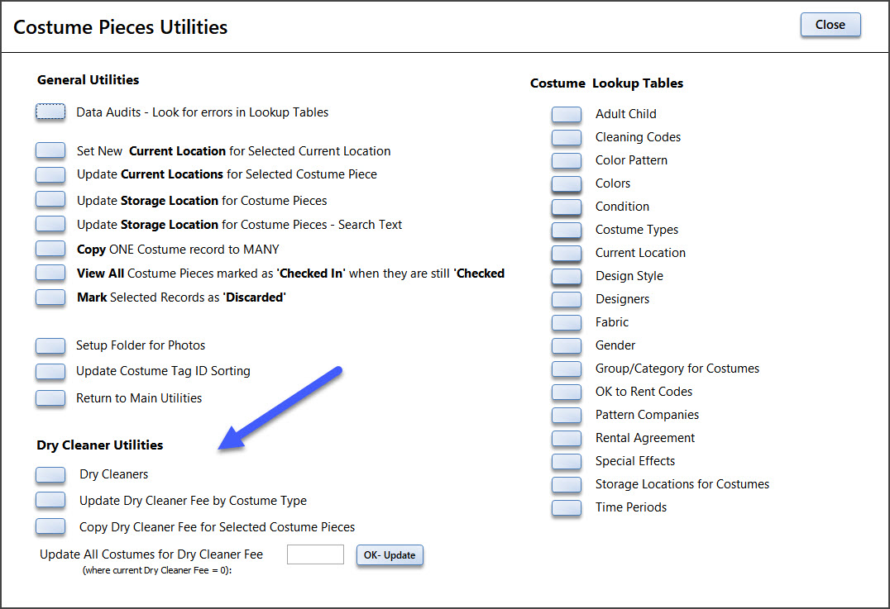This screenshot has width=890, height=609.
Task: Click the Data Audits button
Action: (x=50, y=112)
